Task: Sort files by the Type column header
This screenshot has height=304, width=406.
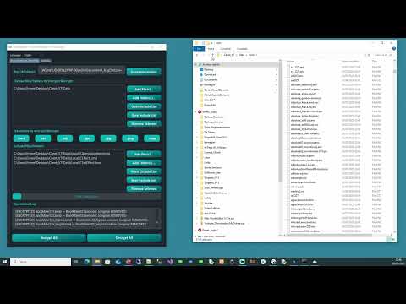Action: tap(375, 61)
